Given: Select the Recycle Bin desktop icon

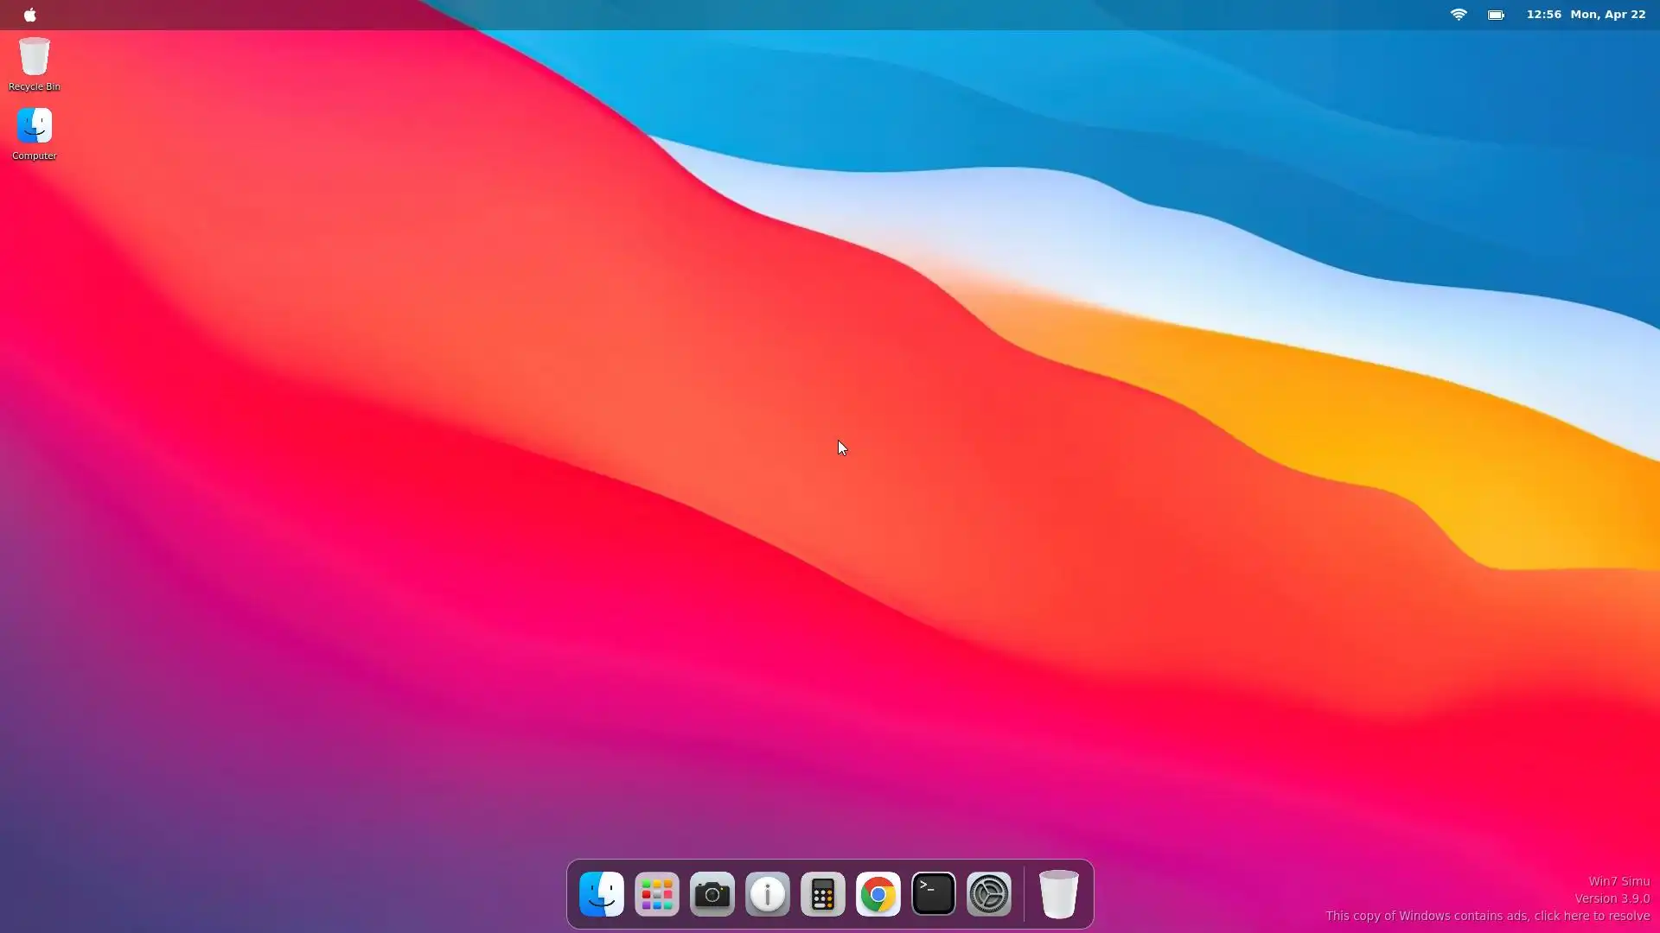Looking at the screenshot, I should coord(35,57).
